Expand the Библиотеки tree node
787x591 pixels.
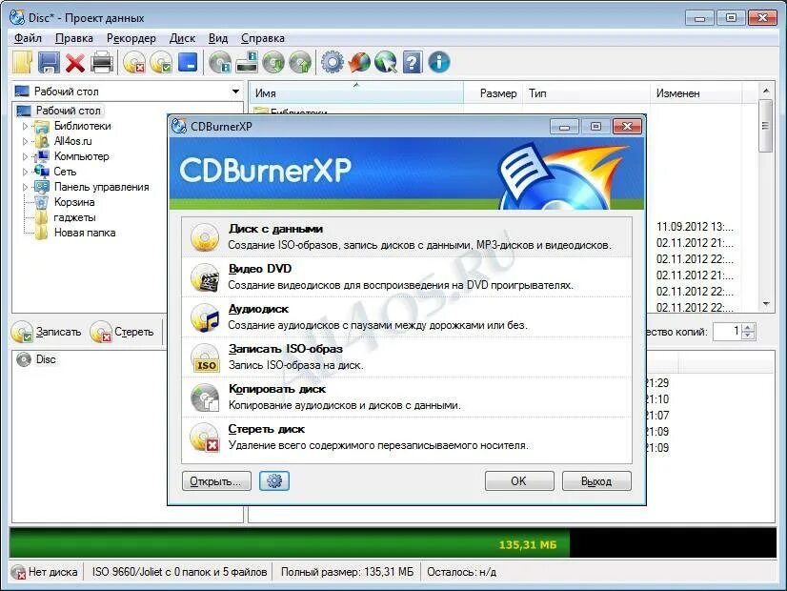(25, 126)
